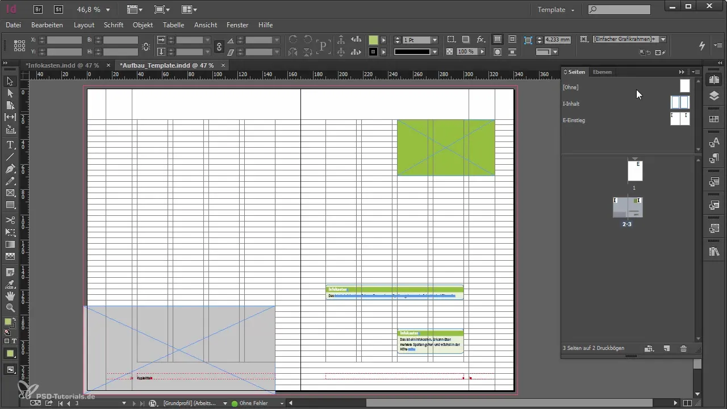
Task: Select the Rectangle tool
Action: pyautogui.click(x=10, y=204)
